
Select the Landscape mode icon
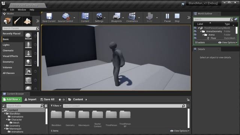[x=27, y=21]
